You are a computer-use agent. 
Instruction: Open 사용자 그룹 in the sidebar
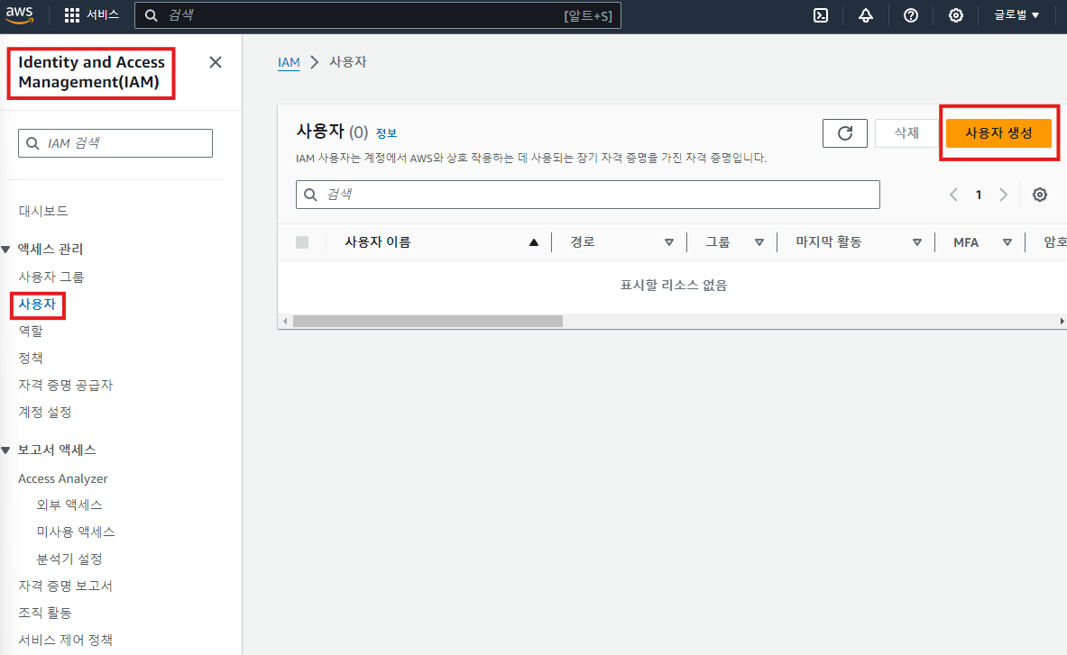51,277
